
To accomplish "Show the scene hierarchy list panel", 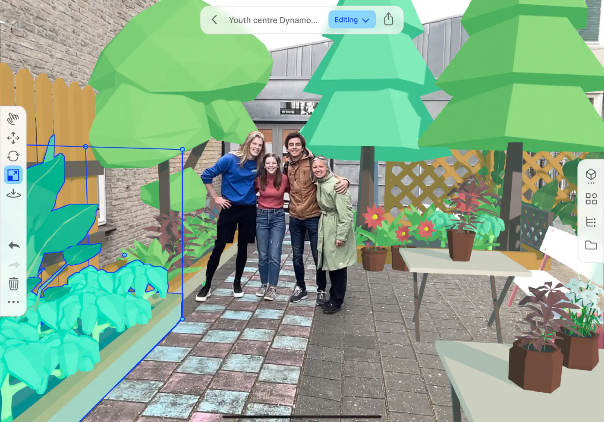I will pos(591,222).
